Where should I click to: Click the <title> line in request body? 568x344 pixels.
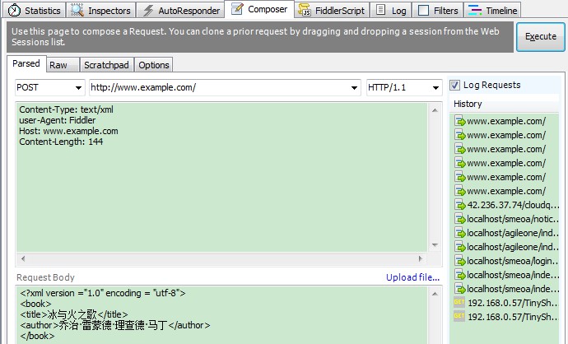tap(74, 314)
